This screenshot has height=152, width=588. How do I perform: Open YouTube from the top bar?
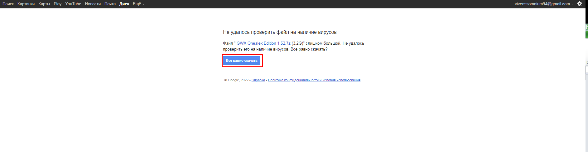click(73, 4)
